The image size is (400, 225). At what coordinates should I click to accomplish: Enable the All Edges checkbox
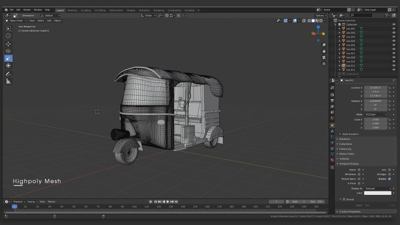click(x=389, y=174)
